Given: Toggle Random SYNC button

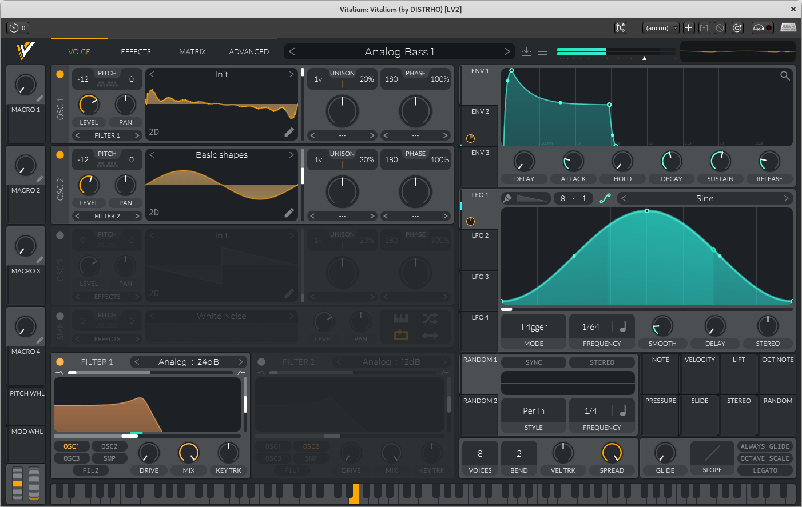Looking at the screenshot, I should [534, 362].
